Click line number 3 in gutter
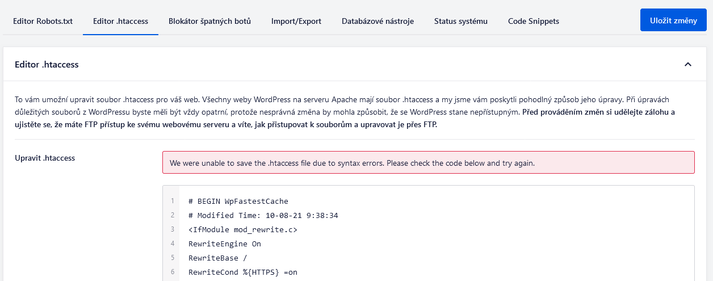 [x=172, y=229]
